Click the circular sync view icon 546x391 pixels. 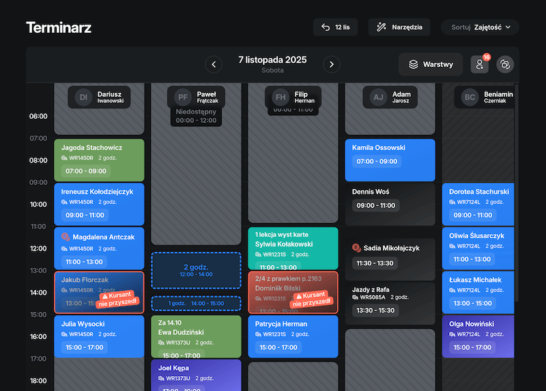click(505, 64)
